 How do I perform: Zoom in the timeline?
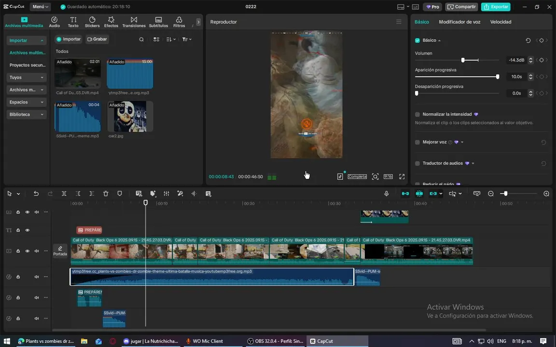(x=546, y=193)
